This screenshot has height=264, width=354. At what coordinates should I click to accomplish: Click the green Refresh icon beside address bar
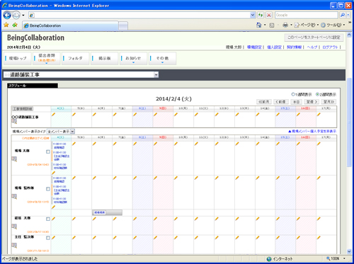(261, 15)
